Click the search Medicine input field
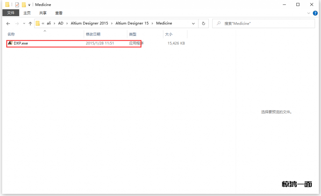Viewport: 321px width, 196px height. point(266,23)
